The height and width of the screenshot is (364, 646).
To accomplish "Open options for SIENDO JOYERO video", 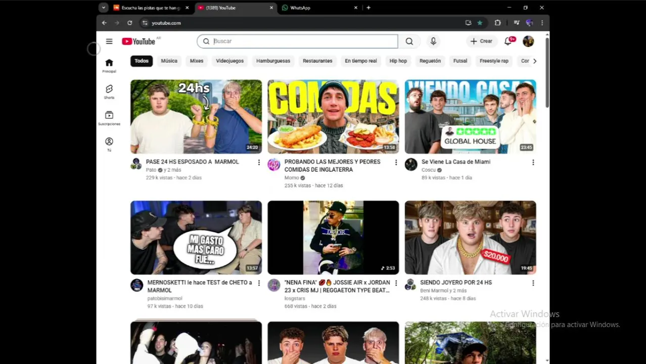I will pos(533,283).
